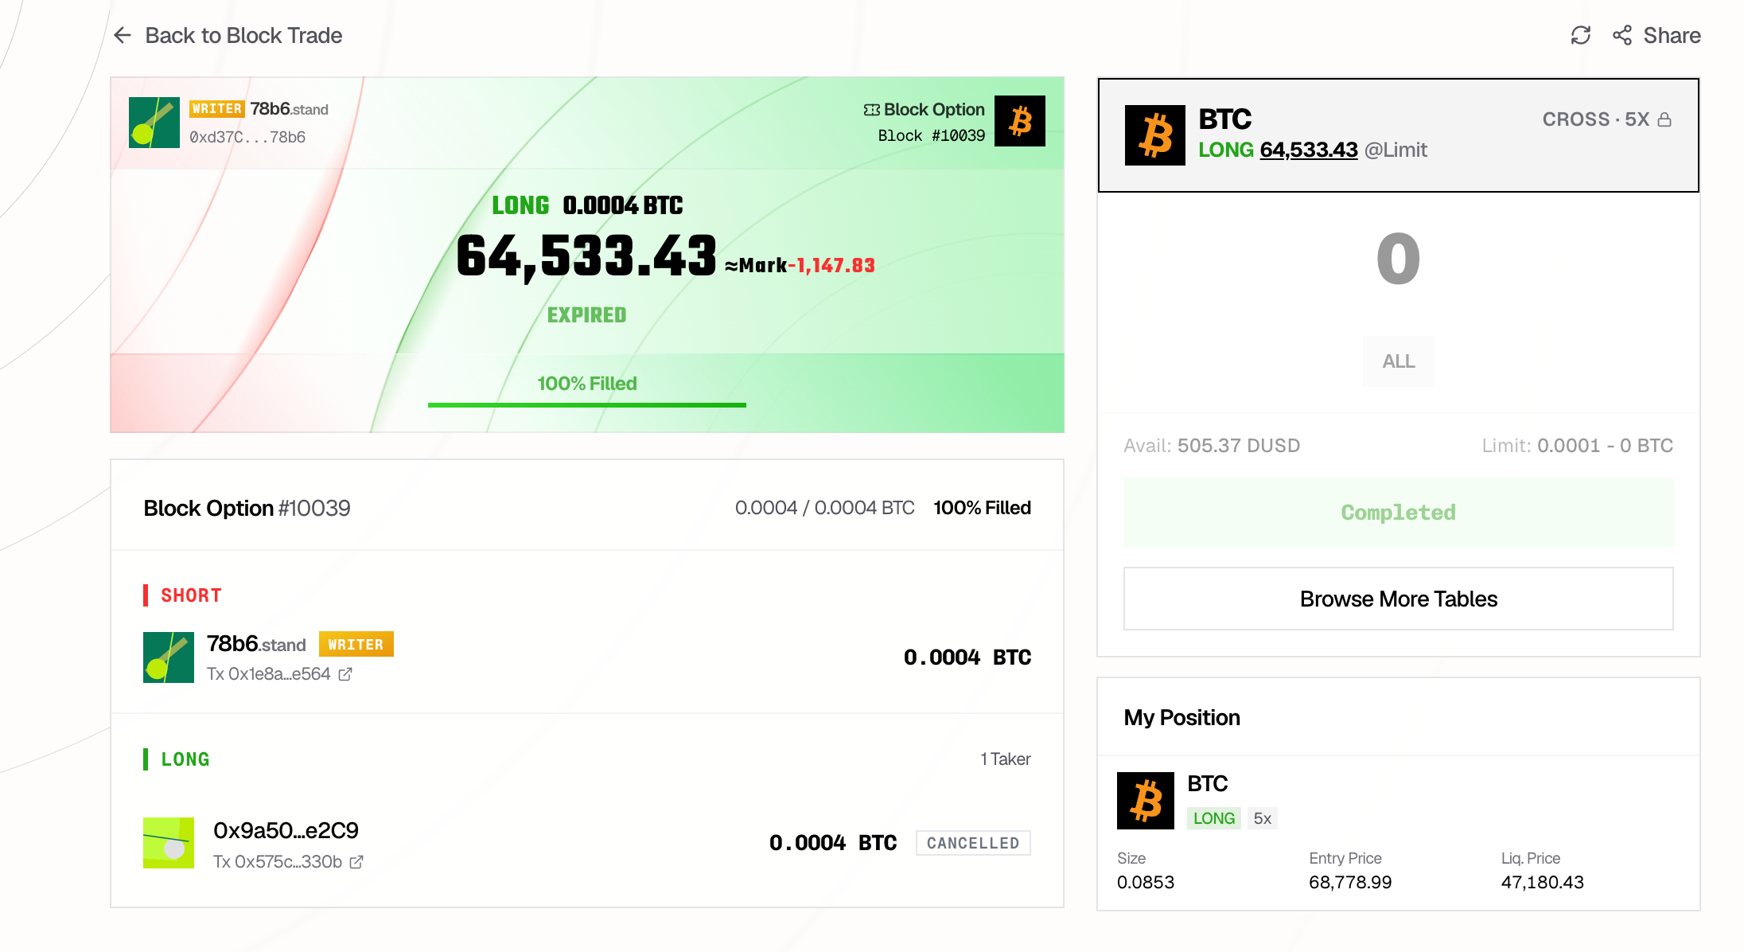Screen dimensions: 1744x952
Task: Refresh the block trade page
Action: [1580, 35]
